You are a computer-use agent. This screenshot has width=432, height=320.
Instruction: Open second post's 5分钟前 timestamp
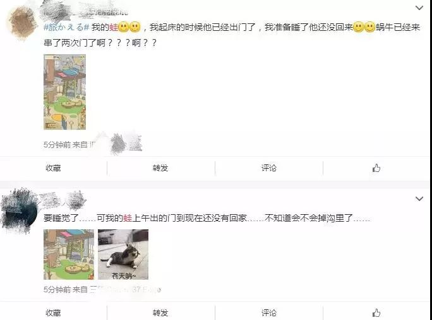pos(57,289)
